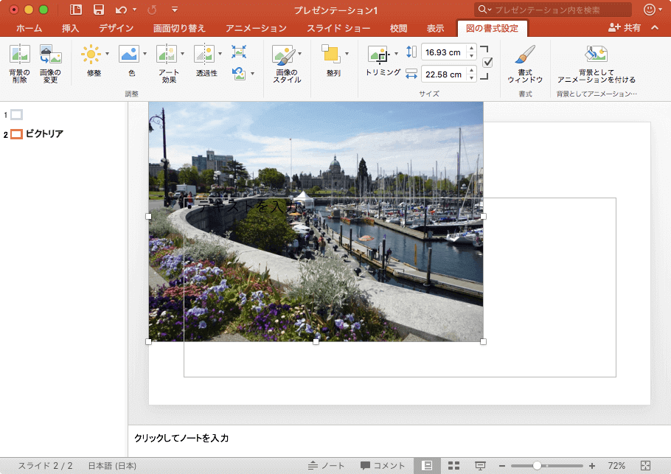671x474 pixels.
Task: Click the Reset Picture icon
Action: tap(239, 73)
